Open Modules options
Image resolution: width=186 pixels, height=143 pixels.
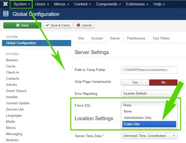[12, 140]
